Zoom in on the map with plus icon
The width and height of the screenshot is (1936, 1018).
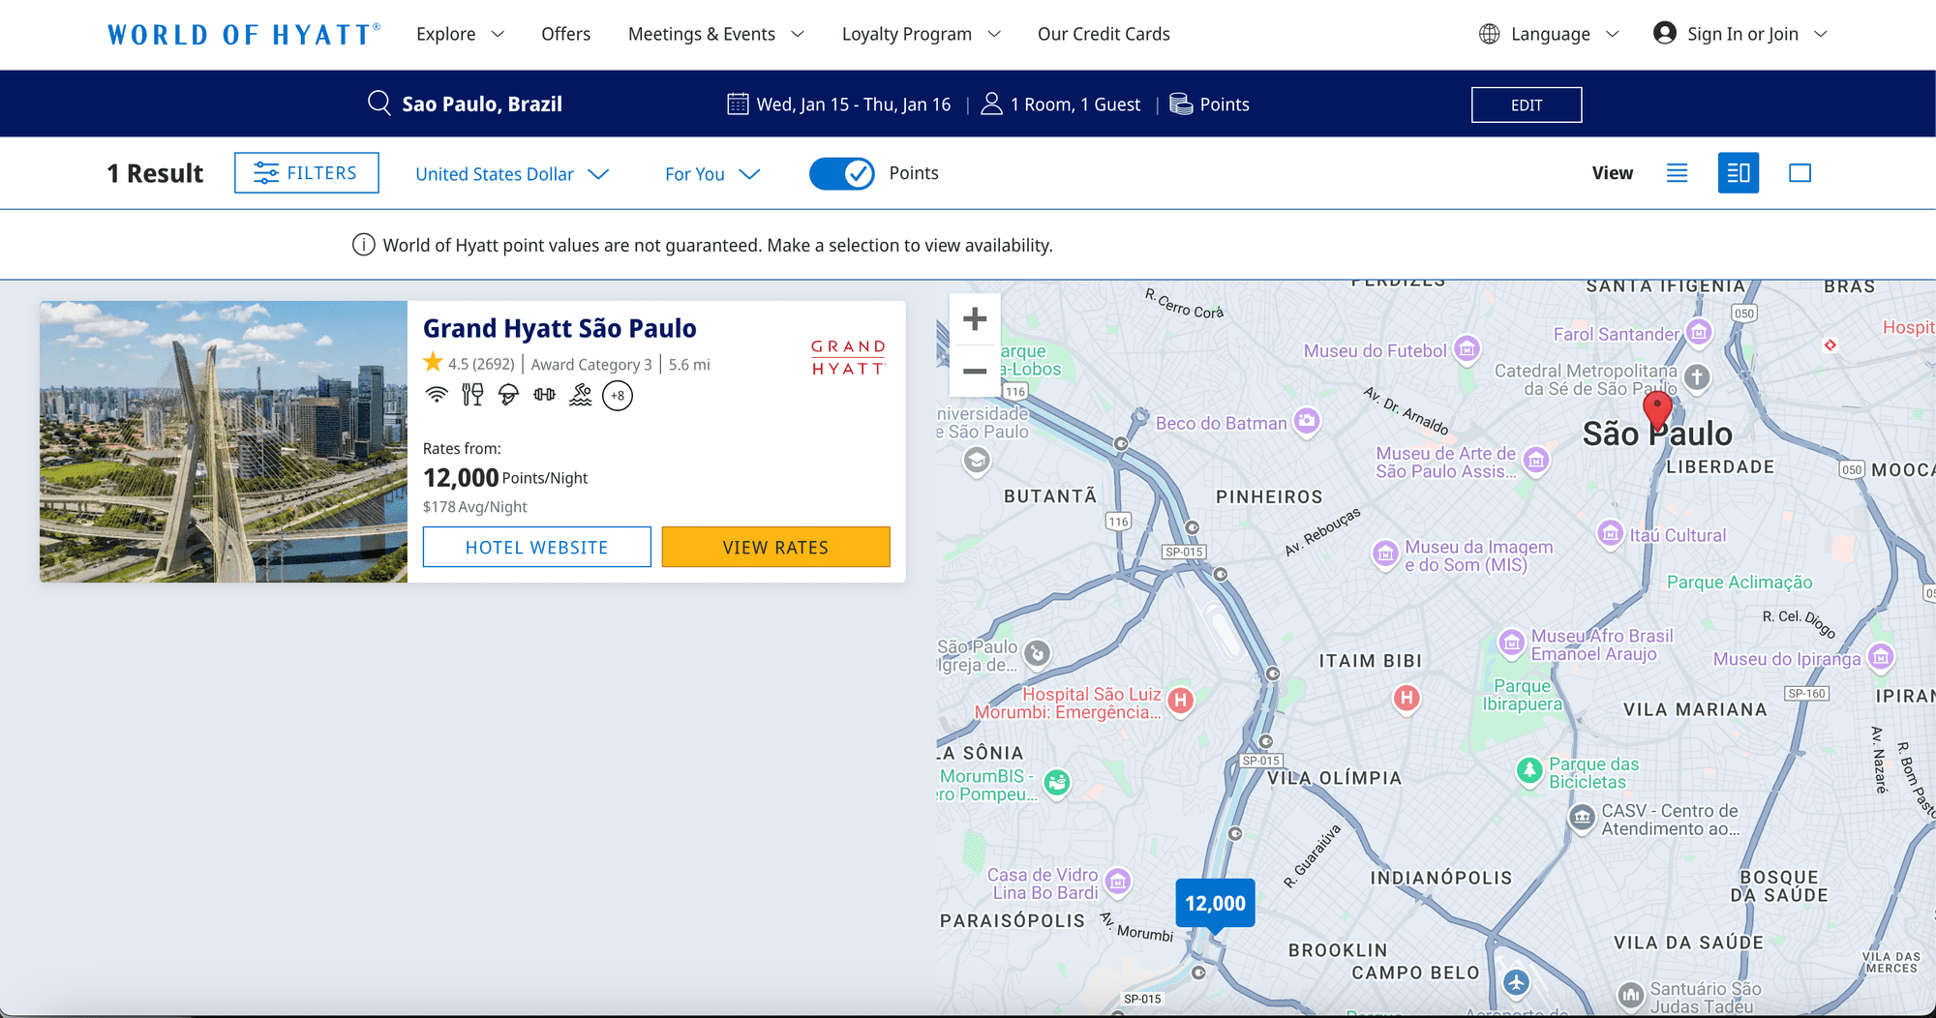pos(975,317)
